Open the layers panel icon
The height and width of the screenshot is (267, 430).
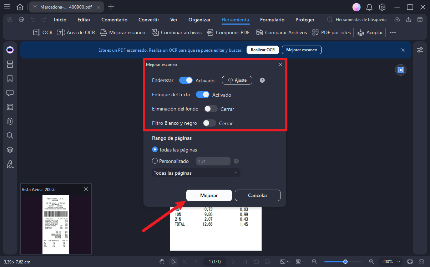tap(10, 150)
